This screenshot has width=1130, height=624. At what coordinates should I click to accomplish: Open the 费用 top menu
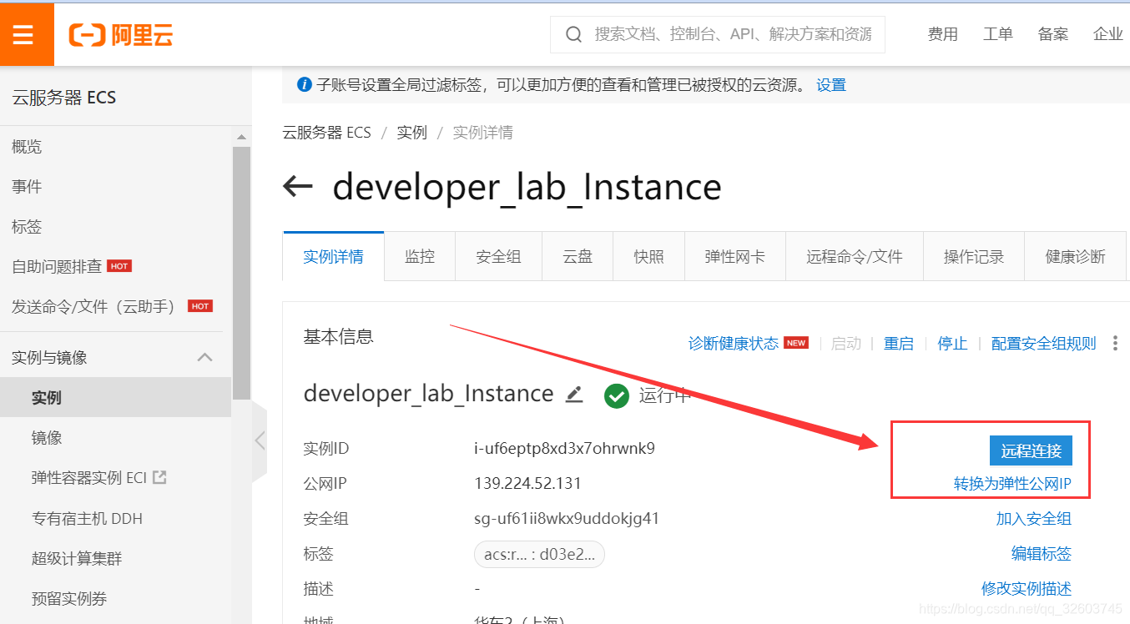943,34
